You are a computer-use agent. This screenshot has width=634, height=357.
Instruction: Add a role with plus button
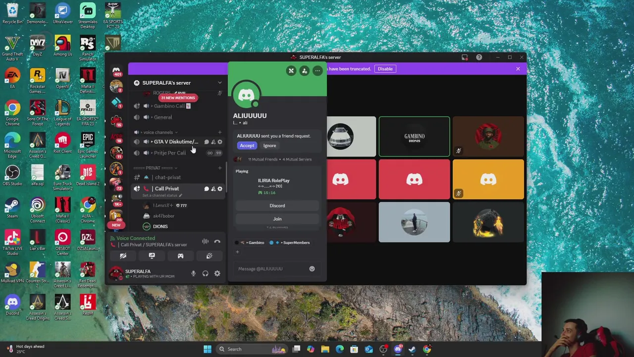(237, 252)
